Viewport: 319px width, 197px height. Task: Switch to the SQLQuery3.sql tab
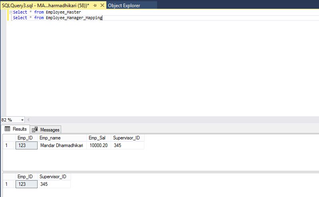(46, 6)
